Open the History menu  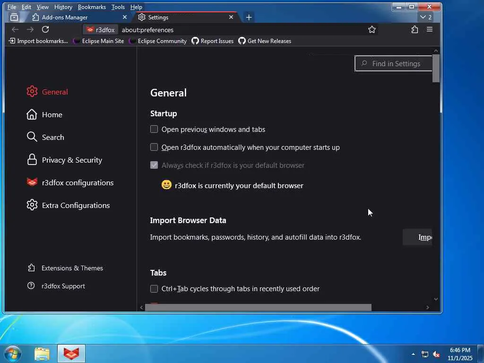pyautogui.click(x=63, y=7)
